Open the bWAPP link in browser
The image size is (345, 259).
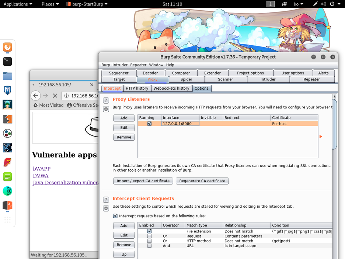42,169
